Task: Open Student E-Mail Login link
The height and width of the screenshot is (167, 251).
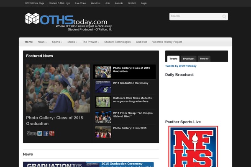Action: (59, 3)
